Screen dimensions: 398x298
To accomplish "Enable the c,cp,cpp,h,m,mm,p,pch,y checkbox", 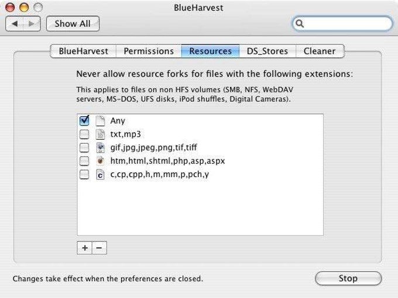I will (84, 174).
